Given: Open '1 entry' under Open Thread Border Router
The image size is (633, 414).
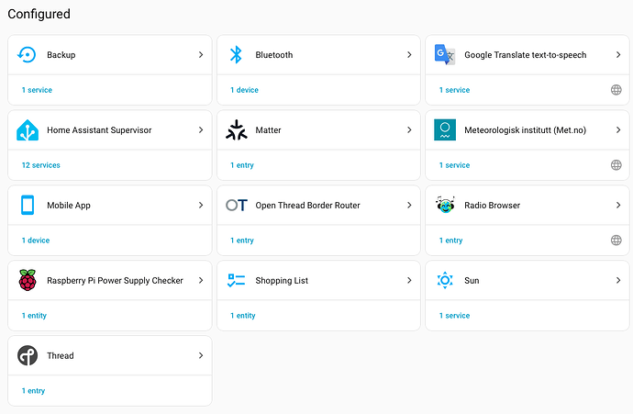Looking at the screenshot, I should coord(242,240).
